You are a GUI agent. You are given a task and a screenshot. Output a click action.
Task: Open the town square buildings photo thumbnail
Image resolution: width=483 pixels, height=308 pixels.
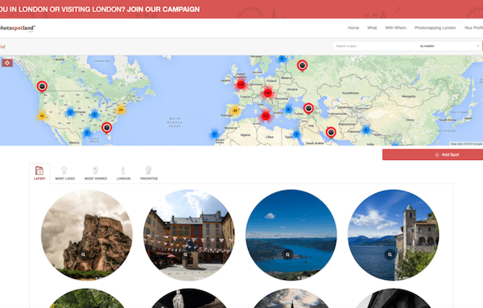tap(189, 235)
